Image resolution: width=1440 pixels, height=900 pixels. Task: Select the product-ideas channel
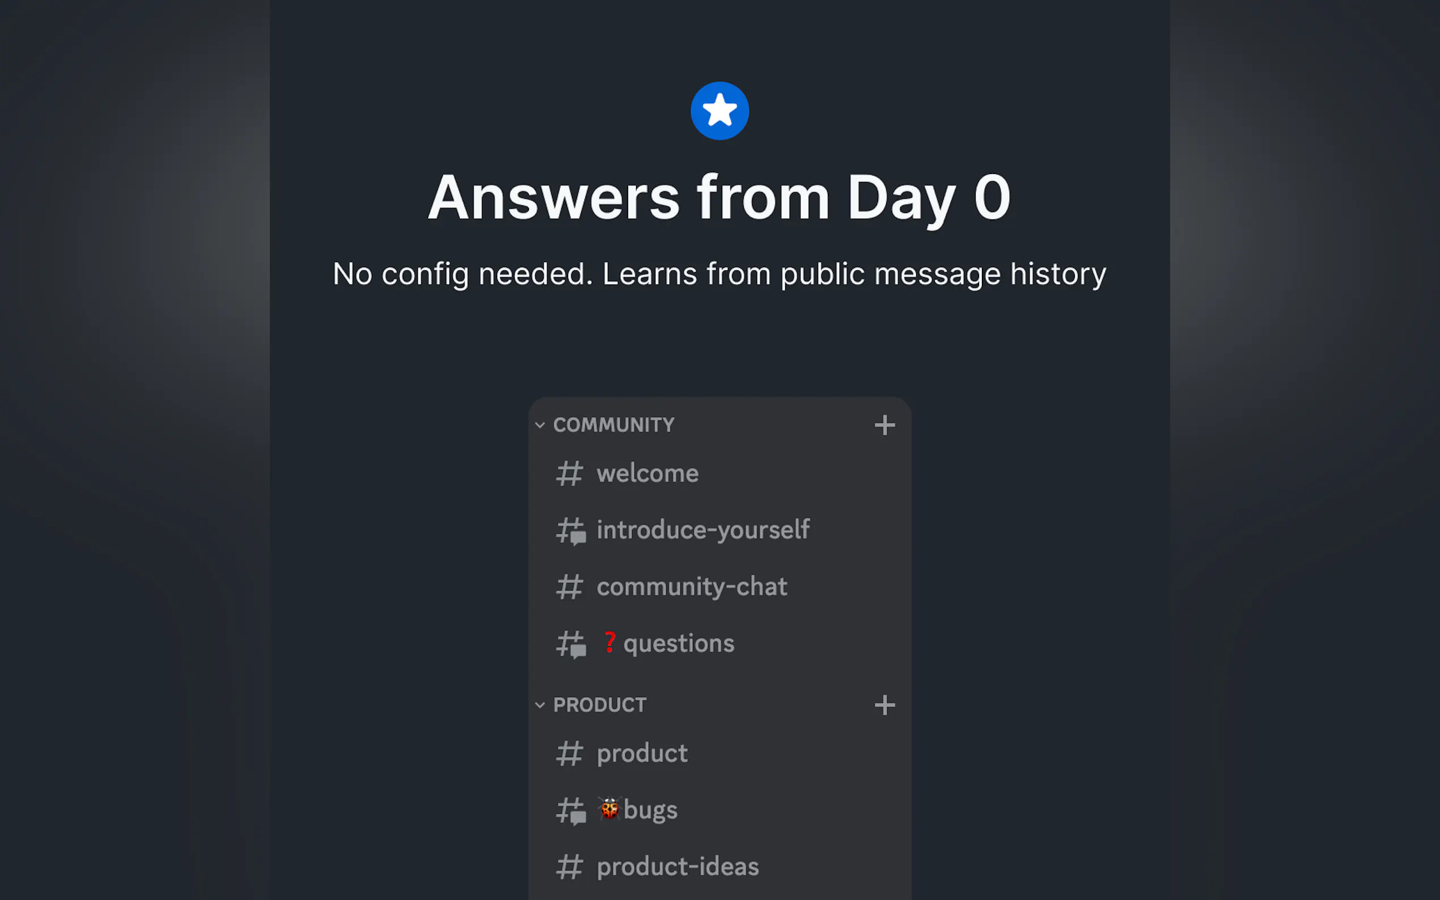677,867
